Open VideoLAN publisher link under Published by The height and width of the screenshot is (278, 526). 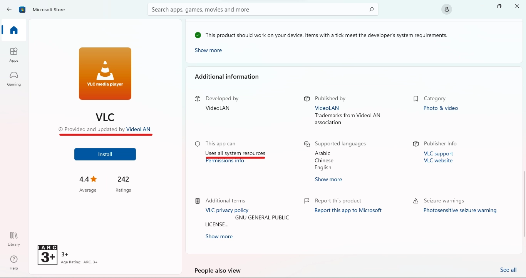(327, 108)
